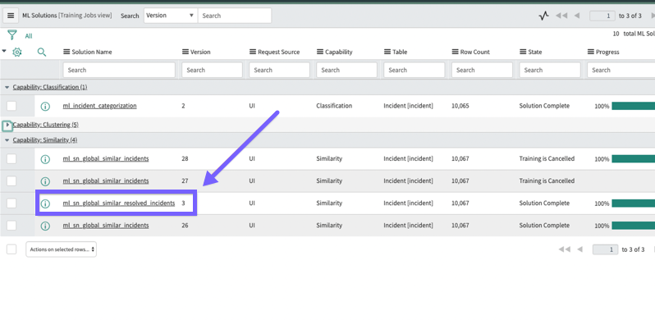The height and width of the screenshot is (320, 655).
Task: Click bottom page number field
Action: [x=605, y=249]
